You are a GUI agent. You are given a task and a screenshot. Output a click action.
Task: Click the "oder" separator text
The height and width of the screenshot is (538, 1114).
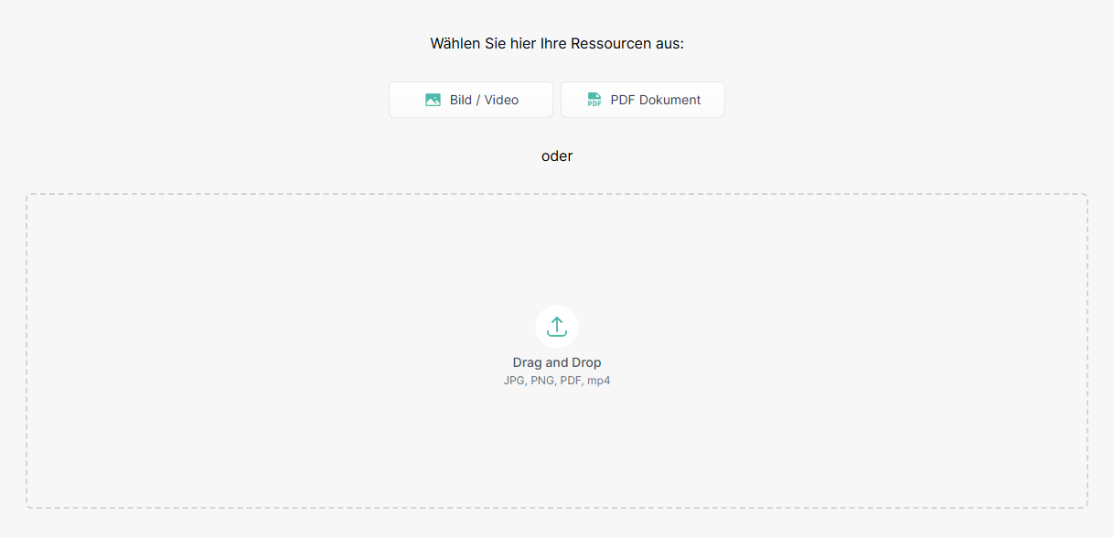557,156
